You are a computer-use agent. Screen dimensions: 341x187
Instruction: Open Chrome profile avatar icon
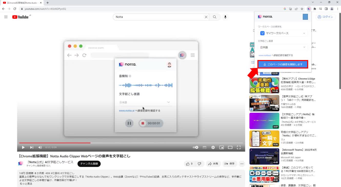point(332,9)
